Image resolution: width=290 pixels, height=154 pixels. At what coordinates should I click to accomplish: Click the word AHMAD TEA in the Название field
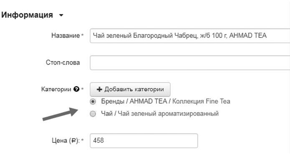coord(248,35)
